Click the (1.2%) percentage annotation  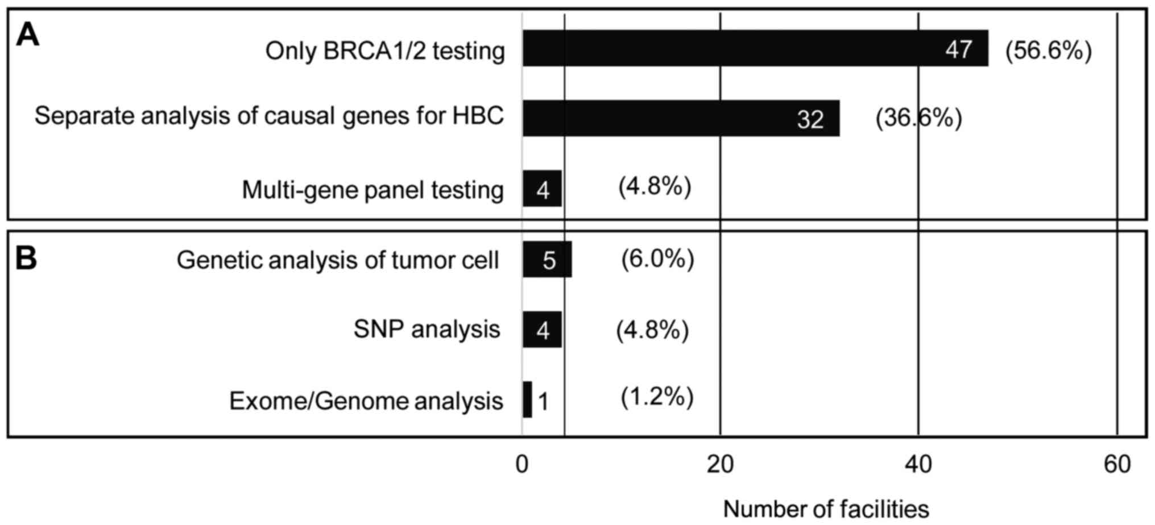(657, 397)
